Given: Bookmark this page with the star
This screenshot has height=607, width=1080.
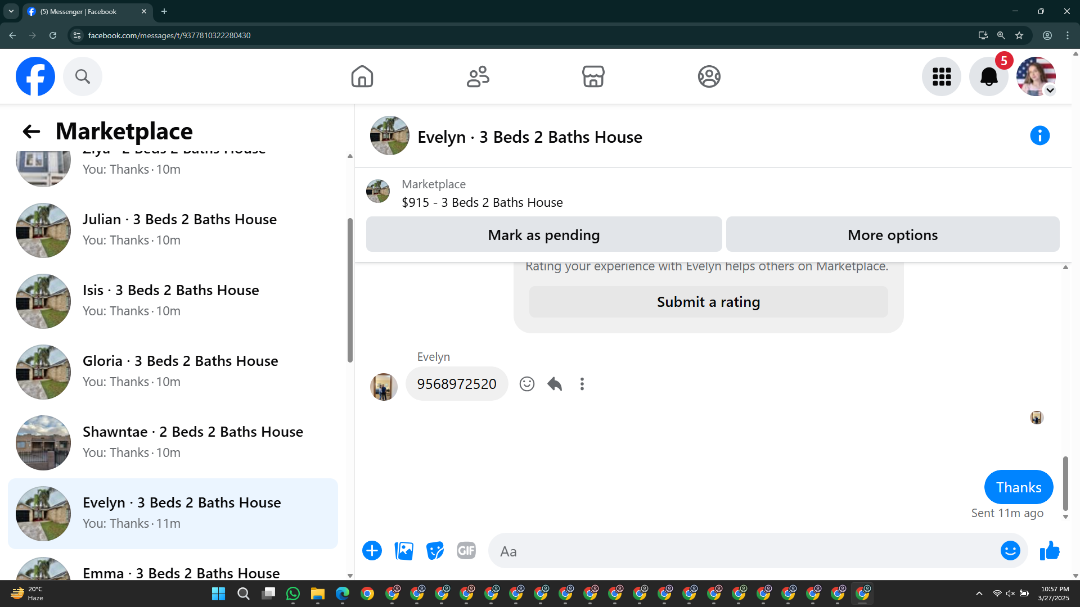Looking at the screenshot, I should coord(1019,35).
